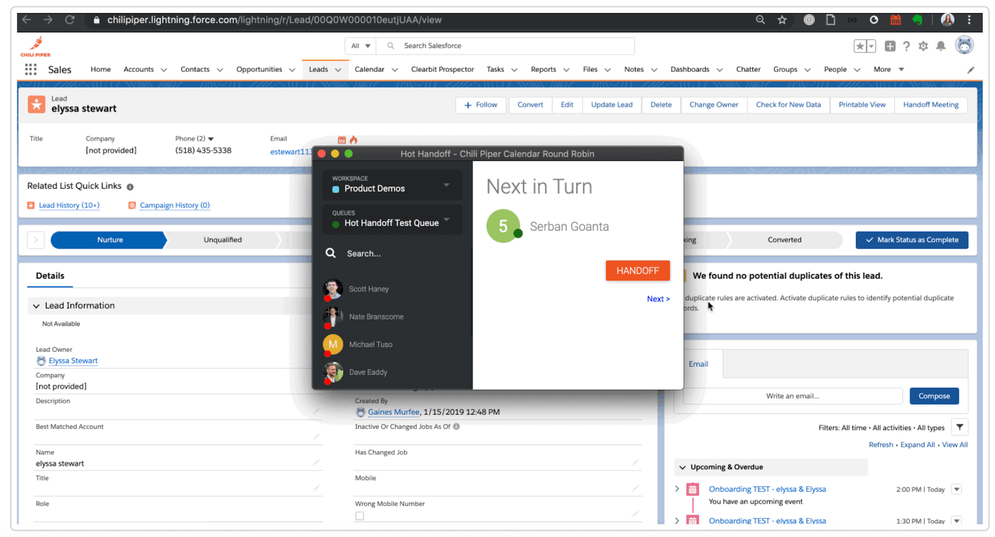Open the Workspace Product Demos dropdown
The width and height of the screenshot is (995, 537).
pos(392,185)
